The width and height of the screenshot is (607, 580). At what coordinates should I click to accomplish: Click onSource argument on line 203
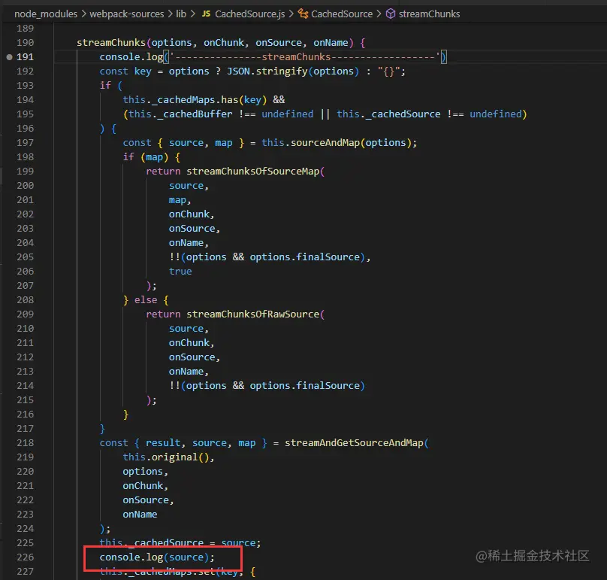[192, 229]
